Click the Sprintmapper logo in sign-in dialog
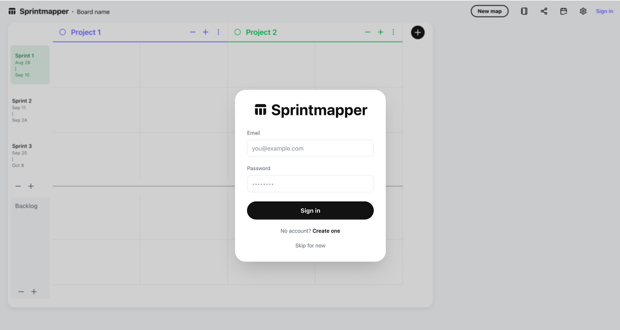 coord(311,110)
